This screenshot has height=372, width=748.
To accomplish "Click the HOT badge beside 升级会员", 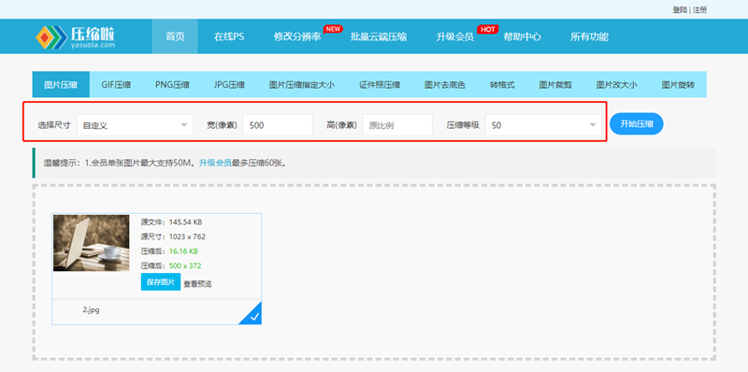I will 487,30.
